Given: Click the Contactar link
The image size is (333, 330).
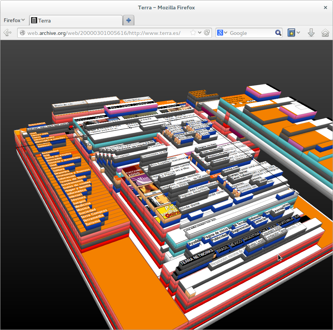Looking at the screenshot, I should tap(260, 221).
